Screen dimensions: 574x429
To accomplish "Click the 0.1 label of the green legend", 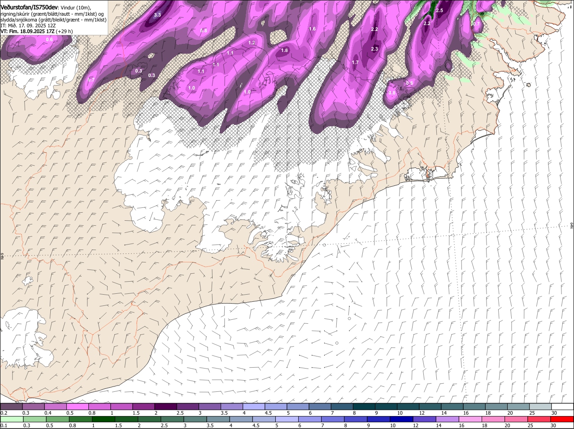I will point(4,425).
